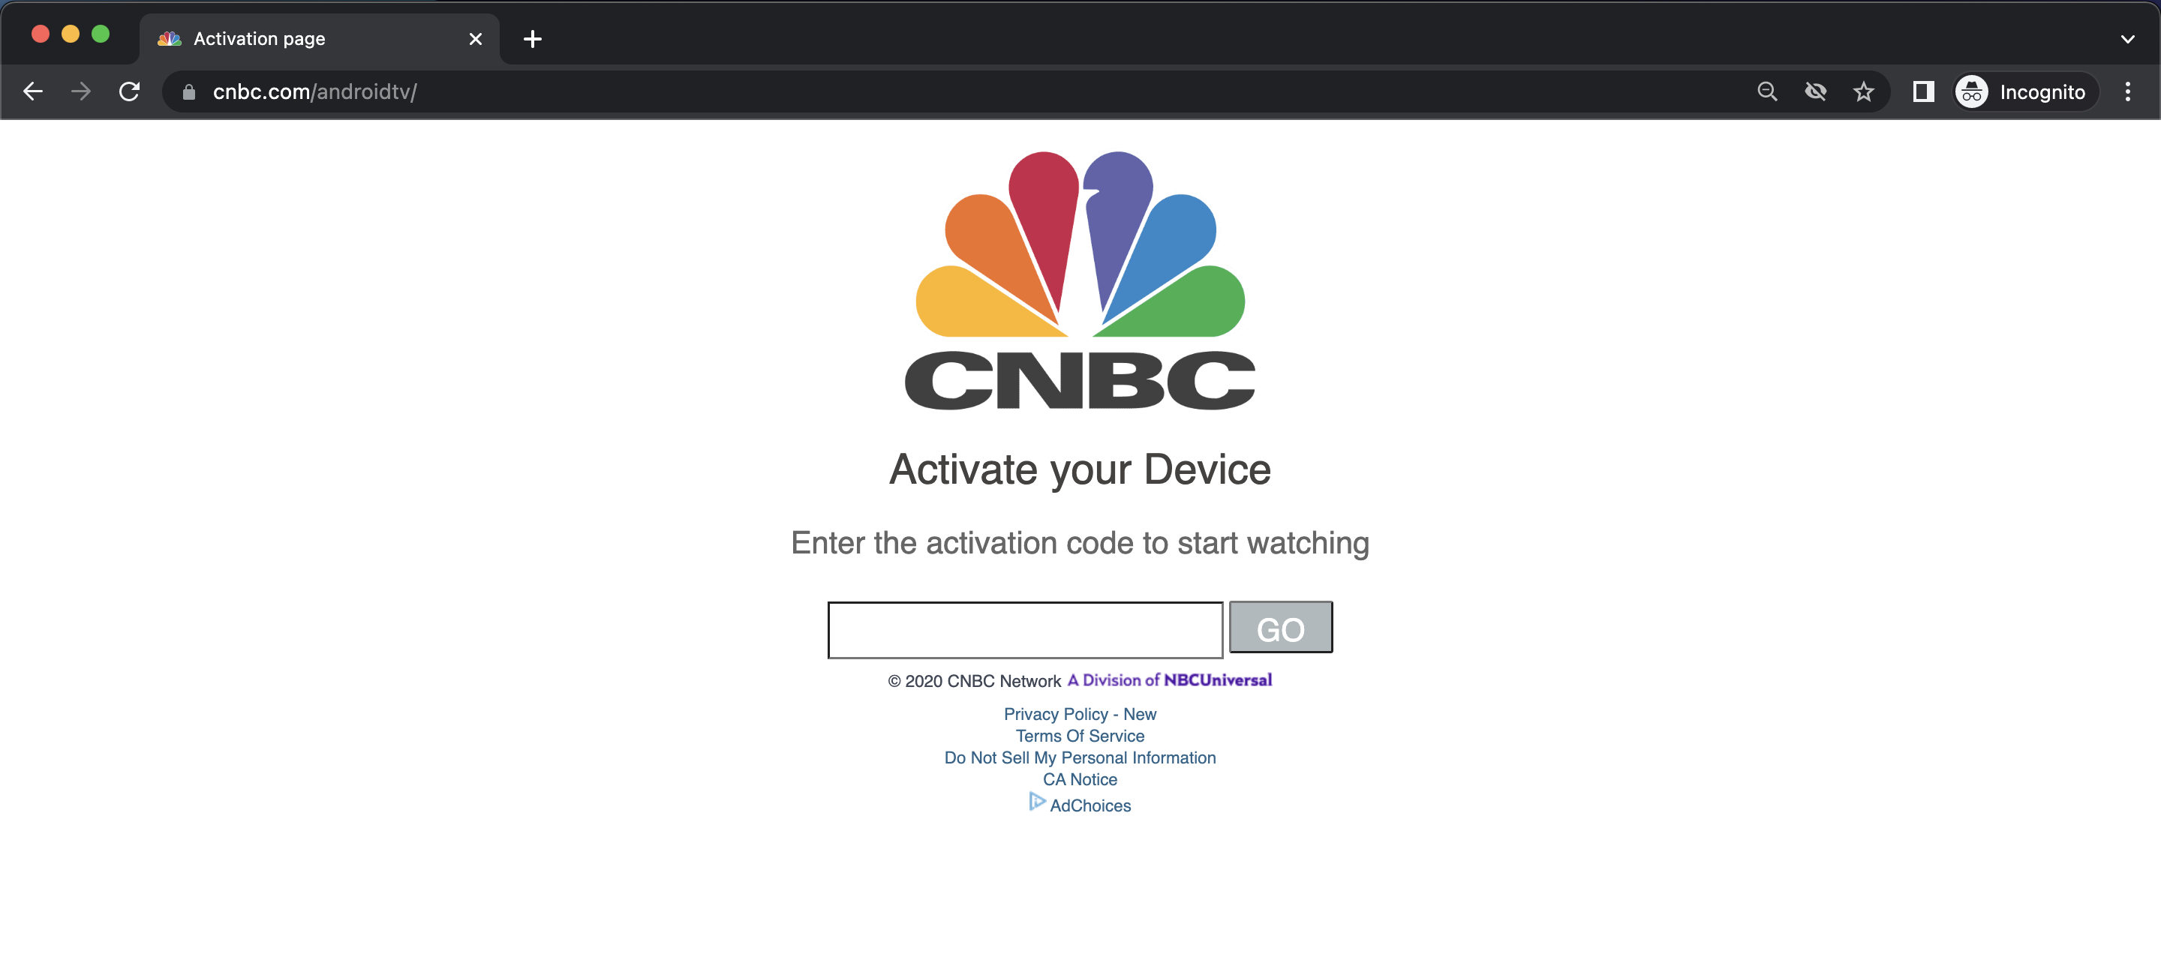Click the browser back arrow
Screen dimensions: 2161x960
[x=33, y=91]
